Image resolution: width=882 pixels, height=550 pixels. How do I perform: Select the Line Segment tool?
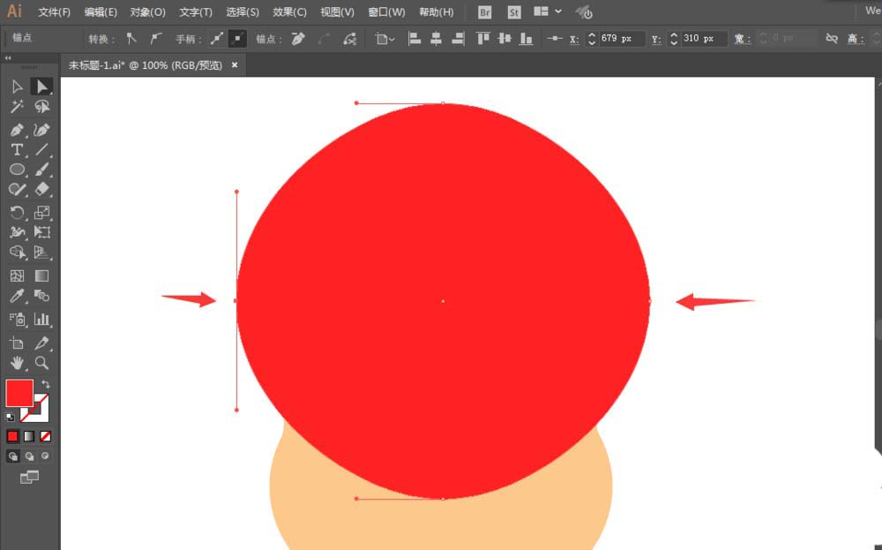click(x=41, y=150)
